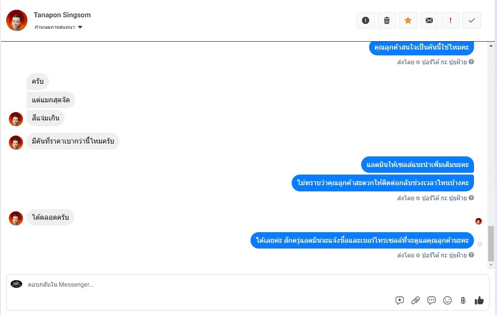Mark conversation as spam with exclamation circle icon

click(366, 20)
